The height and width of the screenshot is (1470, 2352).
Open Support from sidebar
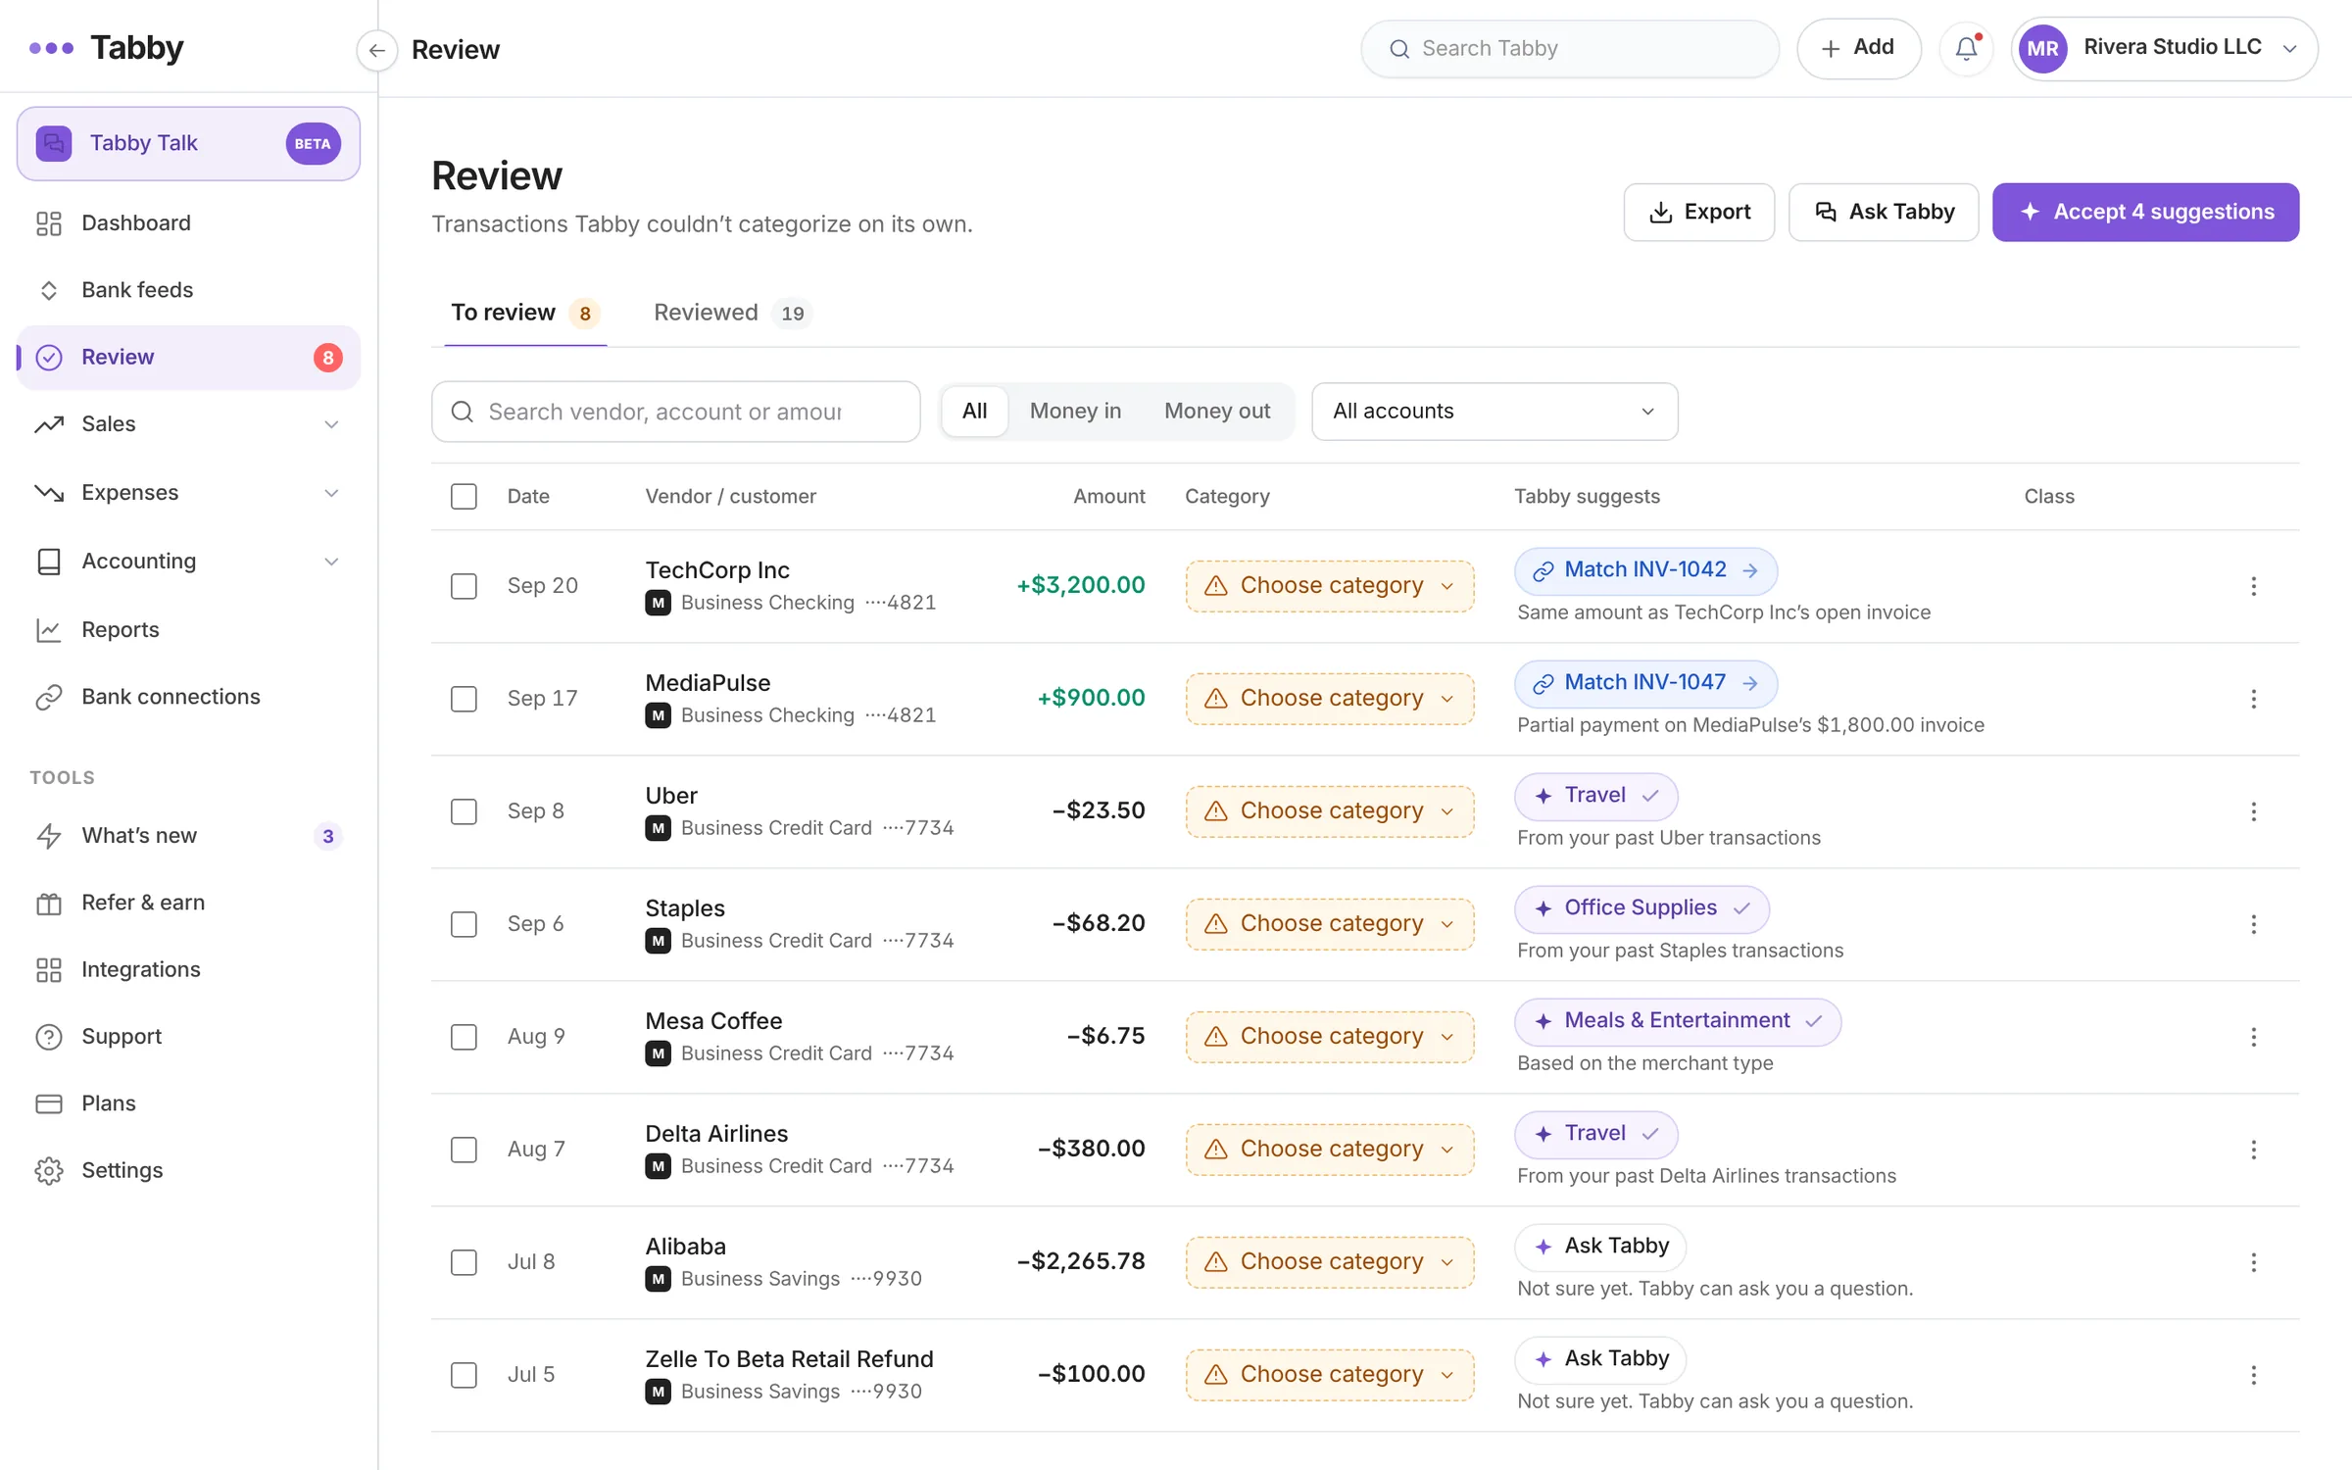188,1036
